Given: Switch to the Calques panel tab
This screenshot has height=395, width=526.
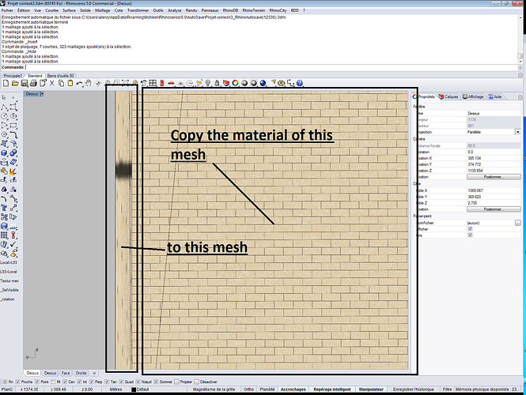Looking at the screenshot, I should tap(448, 97).
